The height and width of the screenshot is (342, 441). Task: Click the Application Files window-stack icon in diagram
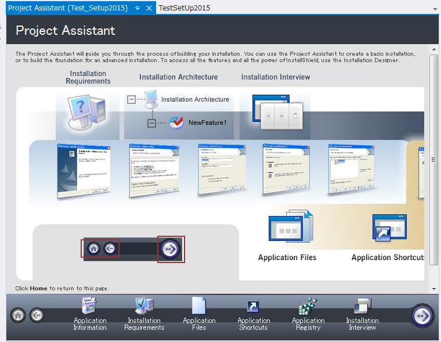pyautogui.click(x=291, y=226)
